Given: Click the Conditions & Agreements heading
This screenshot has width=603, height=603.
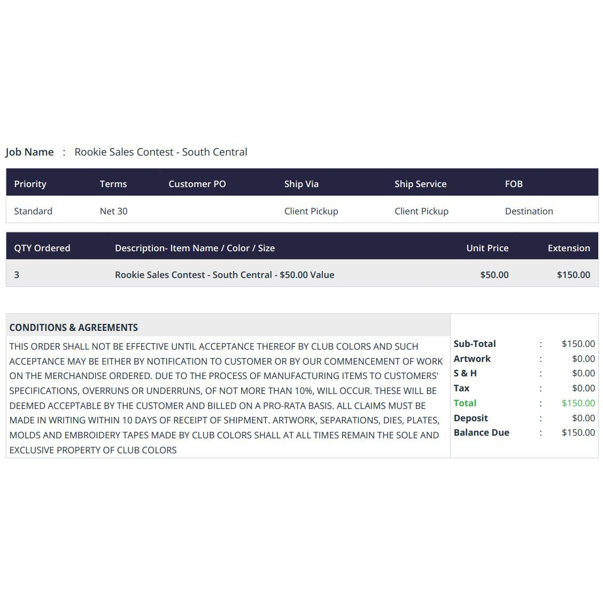Looking at the screenshot, I should point(73,327).
